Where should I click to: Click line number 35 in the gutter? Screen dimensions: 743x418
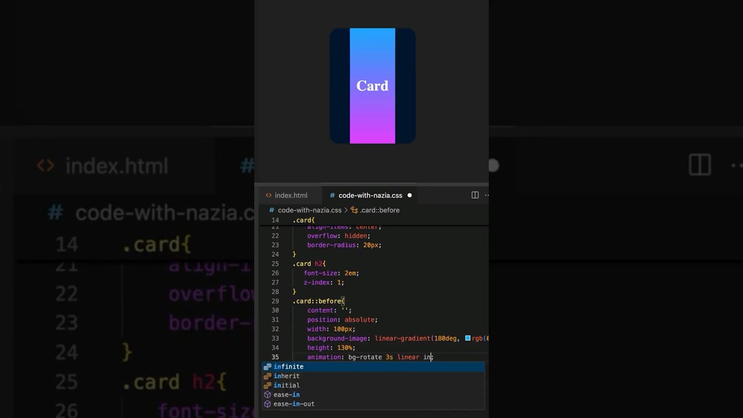275,357
